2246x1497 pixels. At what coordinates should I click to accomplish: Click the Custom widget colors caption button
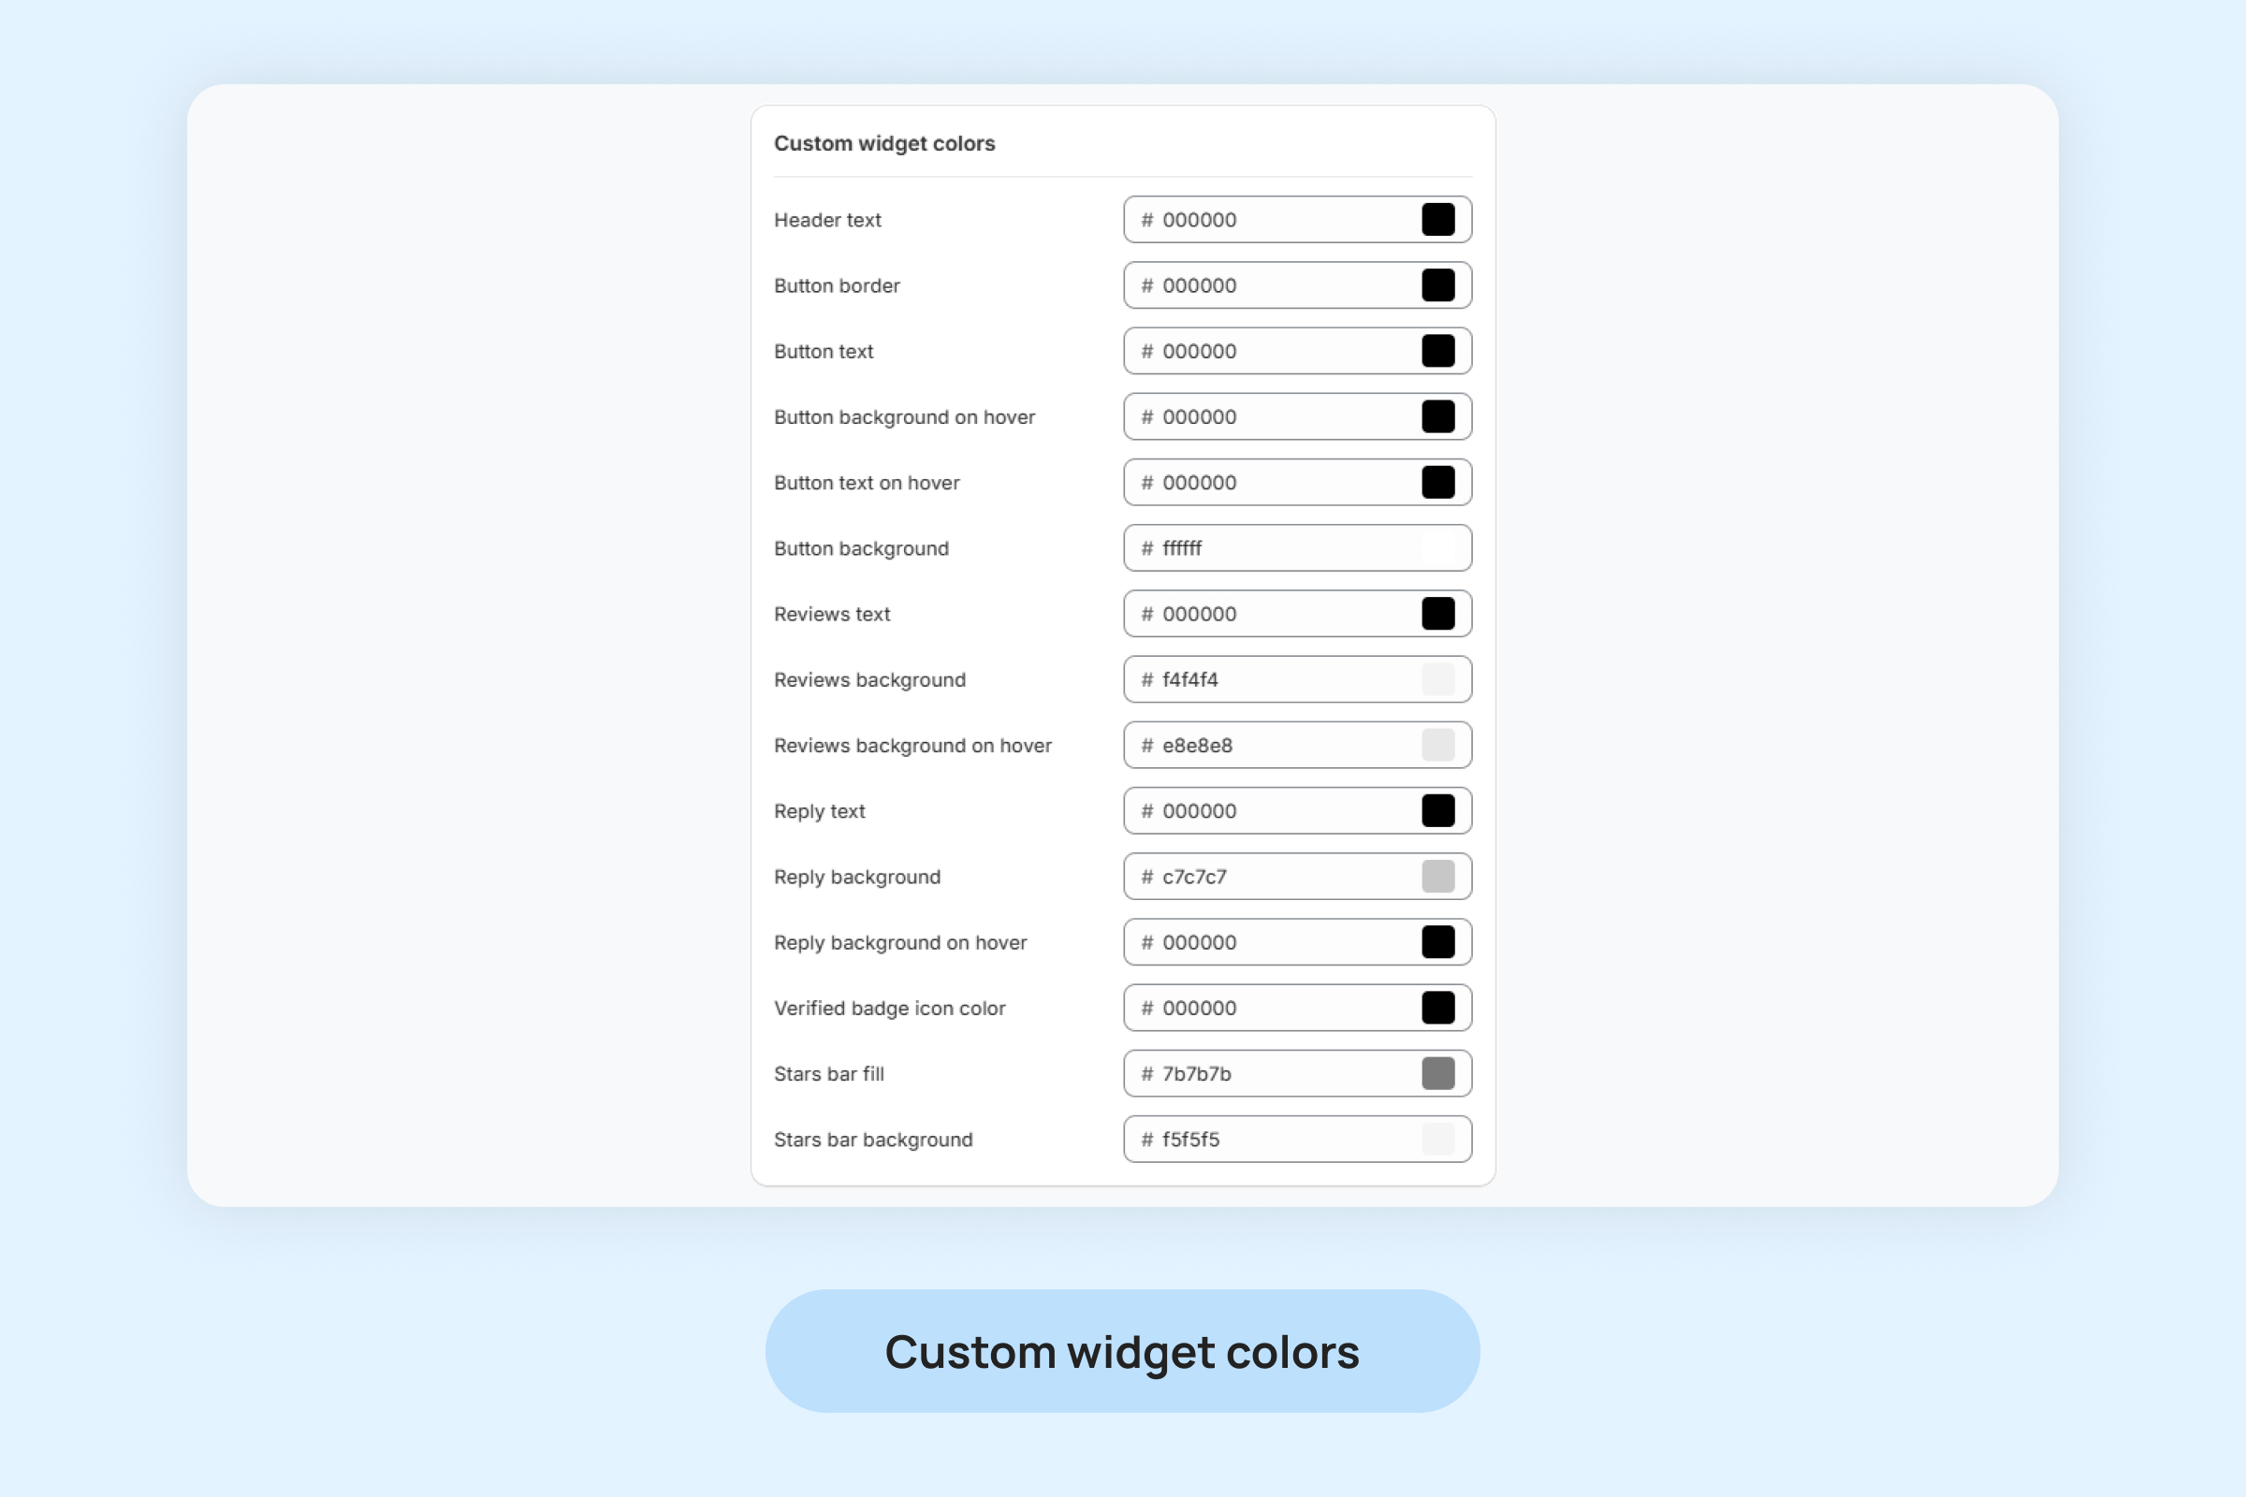(1122, 1351)
